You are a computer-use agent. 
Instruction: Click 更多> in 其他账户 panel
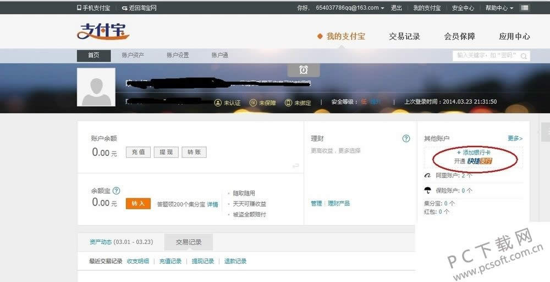click(x=515, y=138)
